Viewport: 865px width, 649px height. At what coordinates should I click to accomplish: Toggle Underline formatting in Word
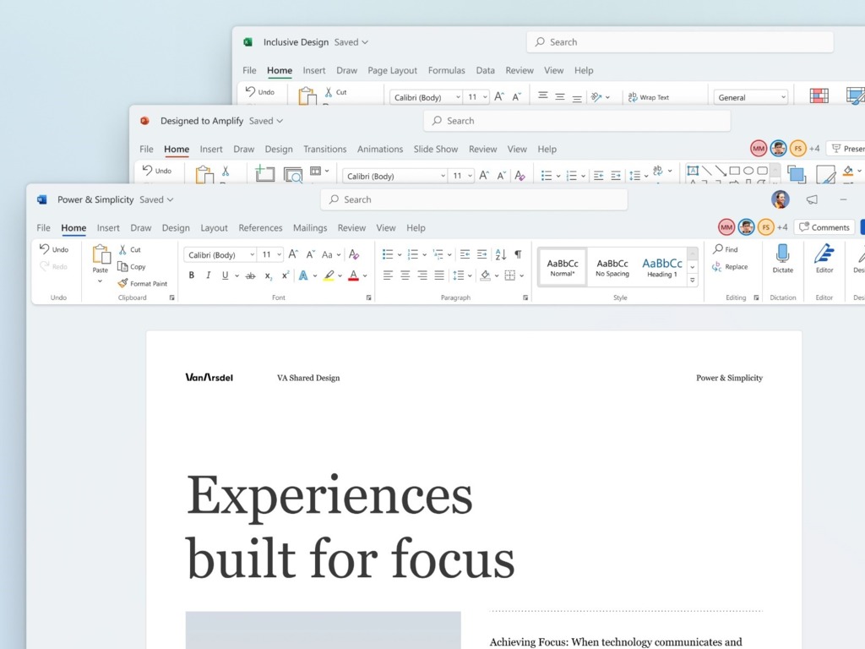[x=225, y=275]
